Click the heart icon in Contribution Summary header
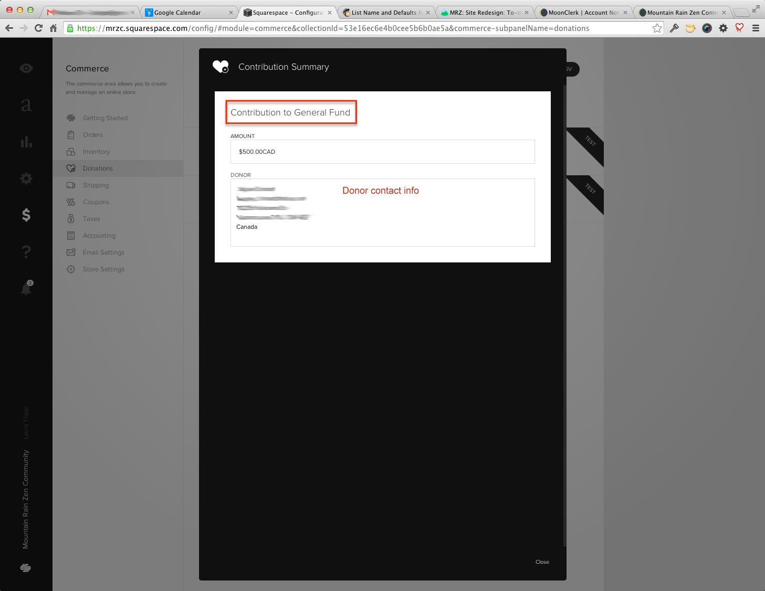The image size is (765, 591). pyautogui.click(x=221, y=67)
